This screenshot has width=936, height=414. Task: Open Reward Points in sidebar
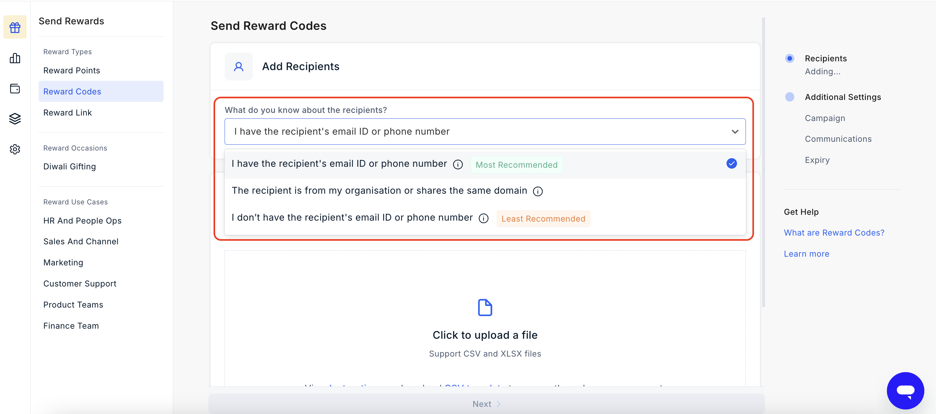pos(101,70)
